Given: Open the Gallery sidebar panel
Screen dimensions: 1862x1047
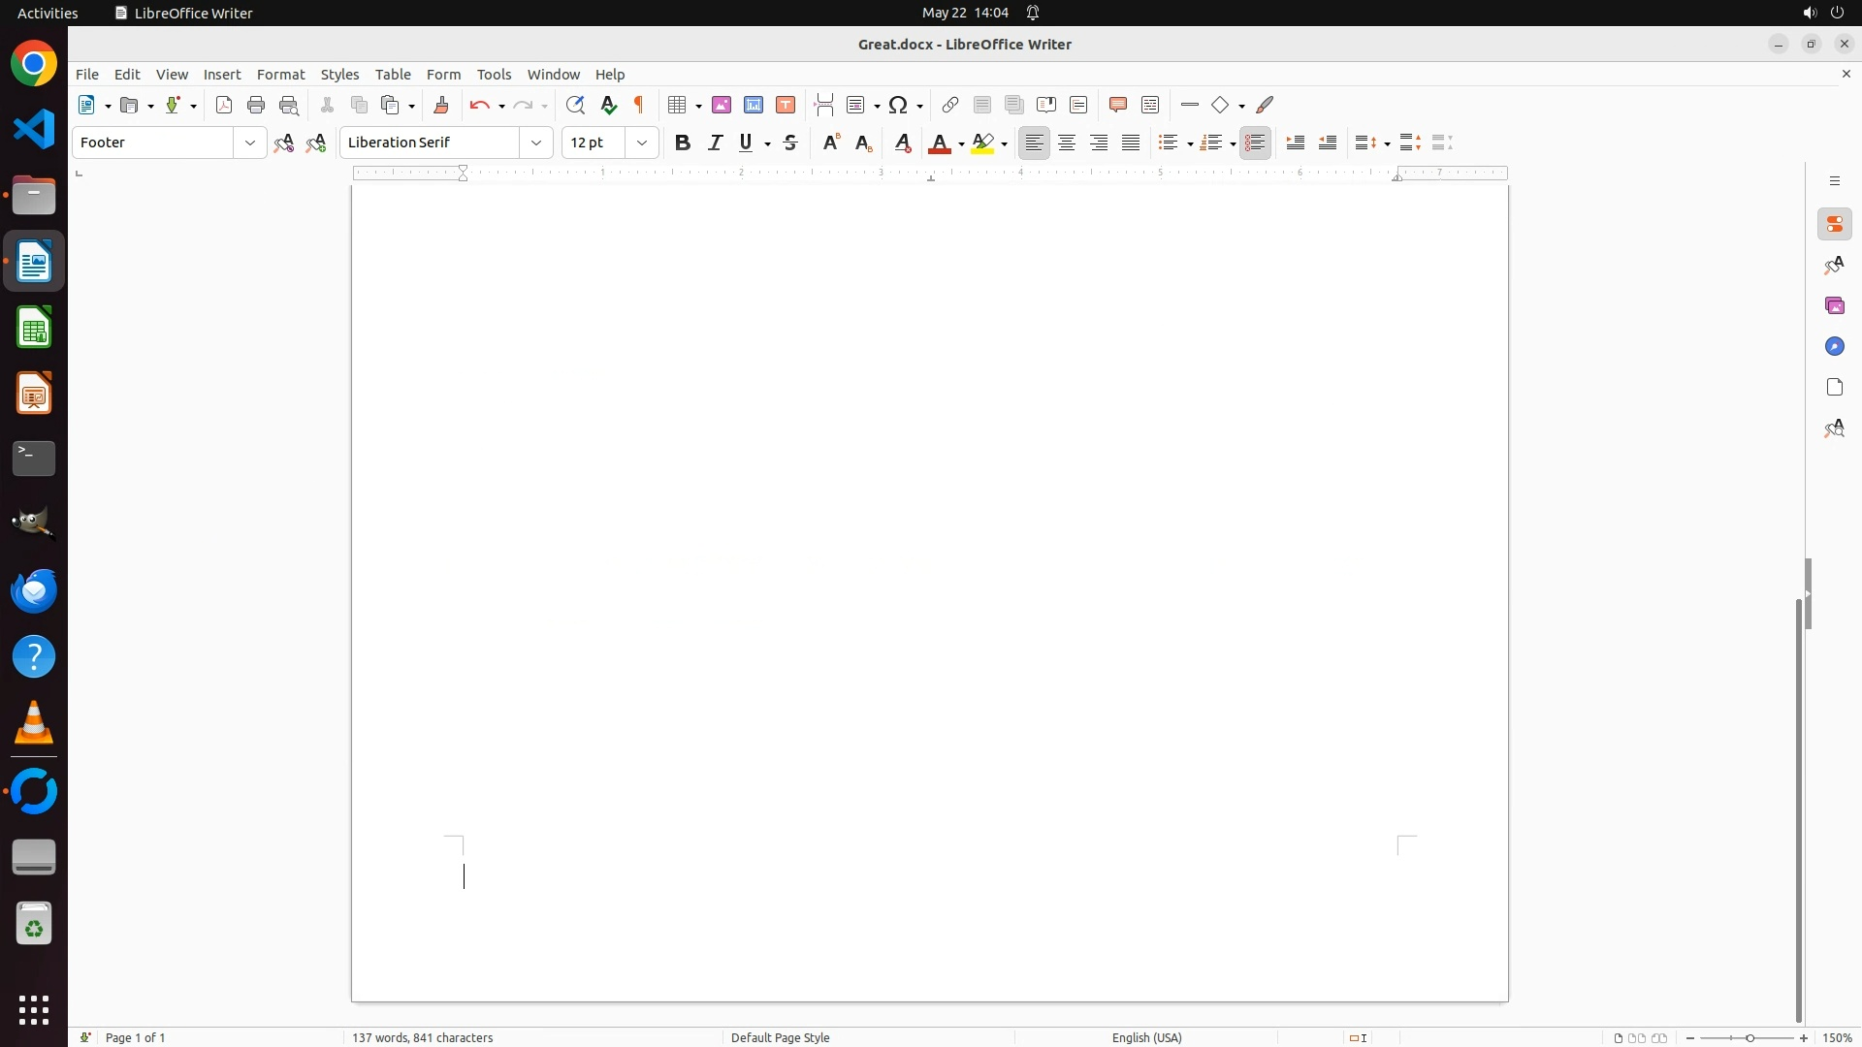Looking at the screenshot, I should click(x=1835, y=306).
